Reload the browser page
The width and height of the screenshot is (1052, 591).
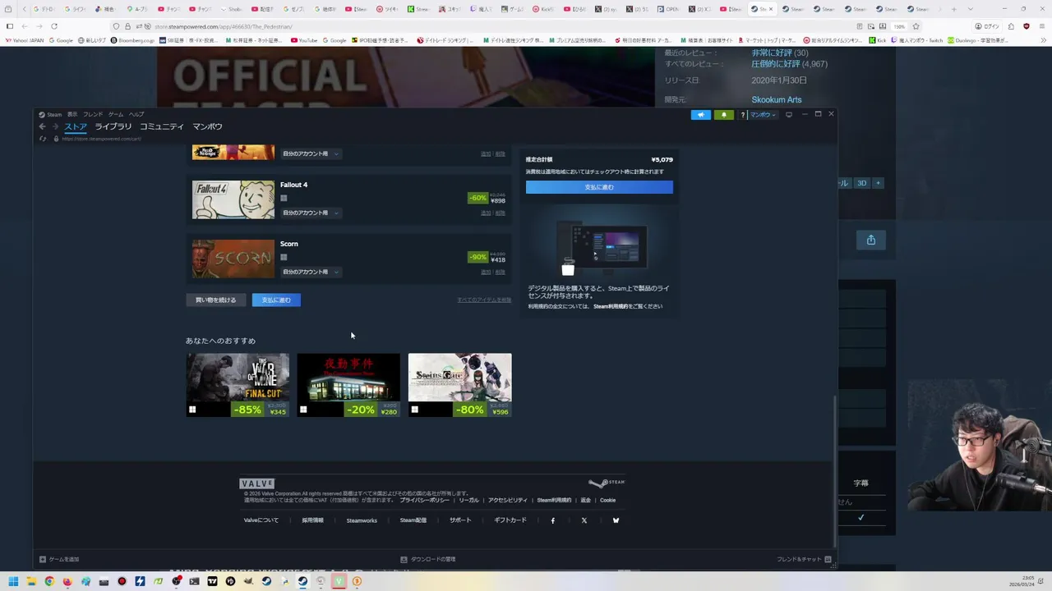tap(54, 26)
